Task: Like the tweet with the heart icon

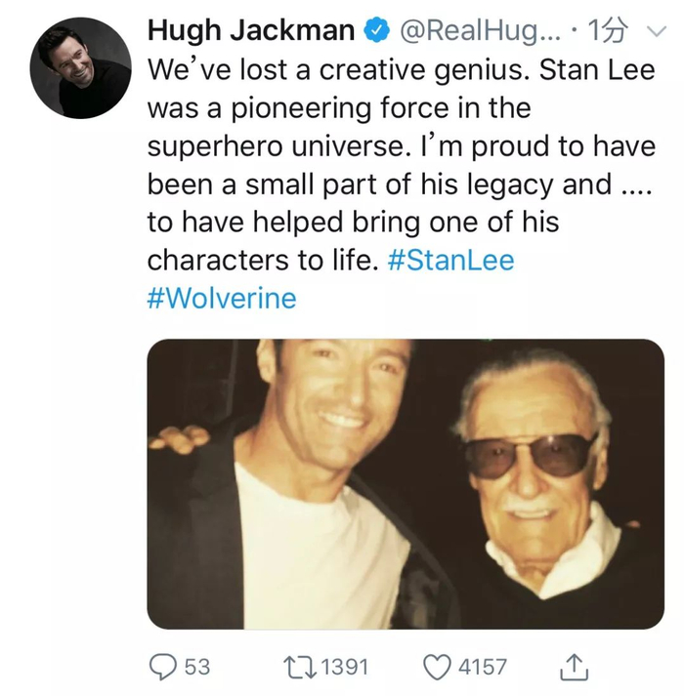Action: tap(435, 667)
